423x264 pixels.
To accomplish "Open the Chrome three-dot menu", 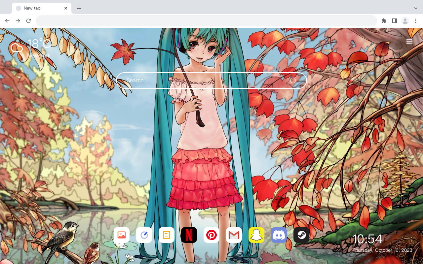I will pos(416,21).
